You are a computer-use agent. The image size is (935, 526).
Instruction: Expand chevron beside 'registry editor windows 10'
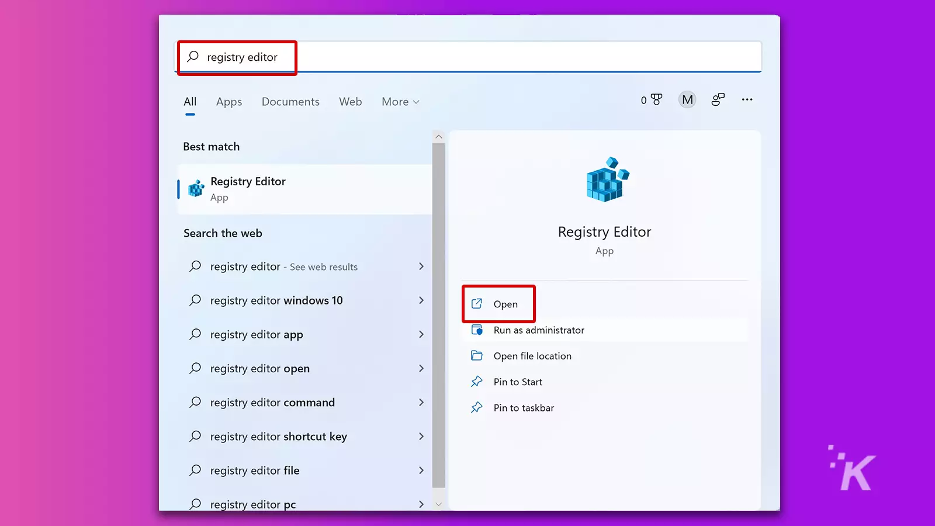(421, 300)
